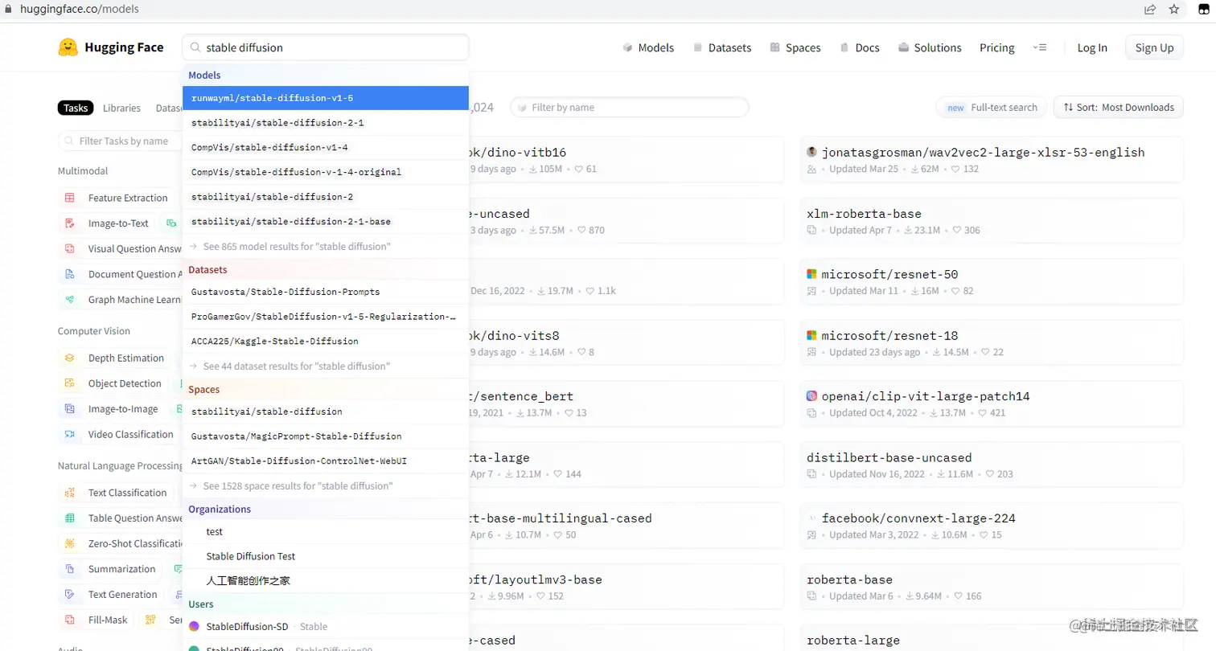This screenshot has width=1216, height=651.
Task: Click Graph Machine Learning icon
Action: point(70,300)
